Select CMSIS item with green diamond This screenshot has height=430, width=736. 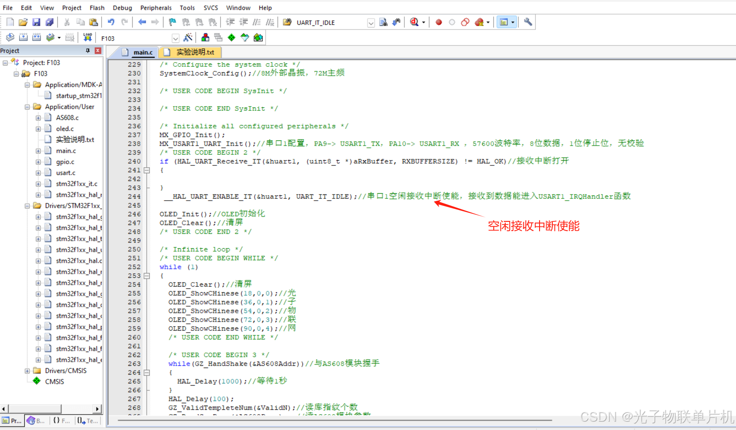click(x=54, y=382)
